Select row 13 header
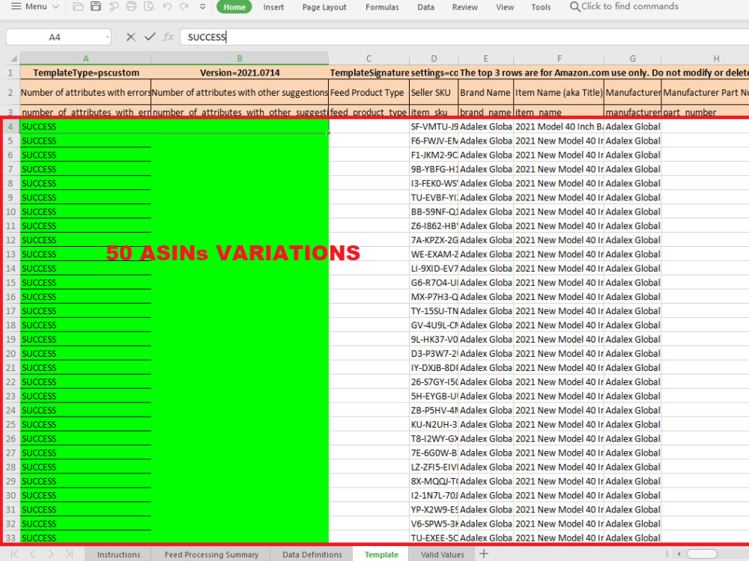Screen dimensions: 749x561 (10, 254)
